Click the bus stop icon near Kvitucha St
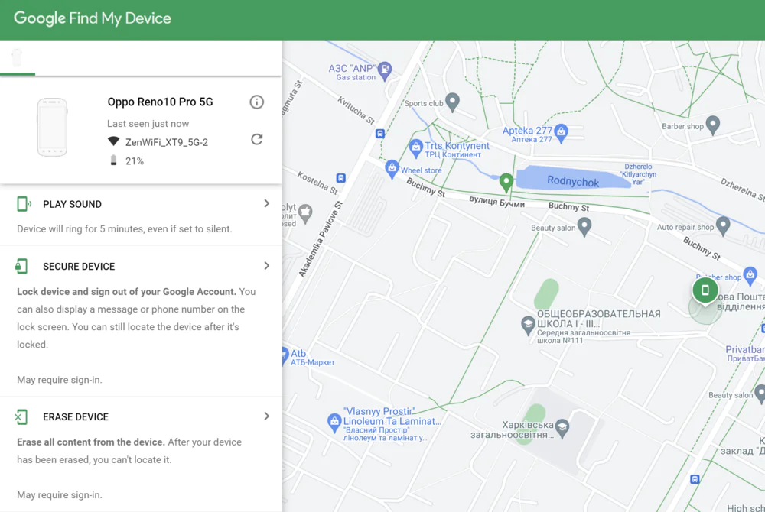The width and height of the screenshot is (765, 512). pyautogui.click(x=379, y=134)
